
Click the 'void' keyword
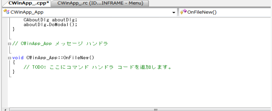pyautogui.click(x=18, y=58)
